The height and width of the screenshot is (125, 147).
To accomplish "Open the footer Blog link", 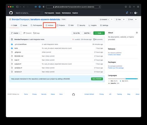I will click(129, 94).
